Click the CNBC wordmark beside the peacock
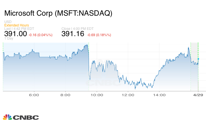This screenshot has height=128, width=206. [25, 117]
